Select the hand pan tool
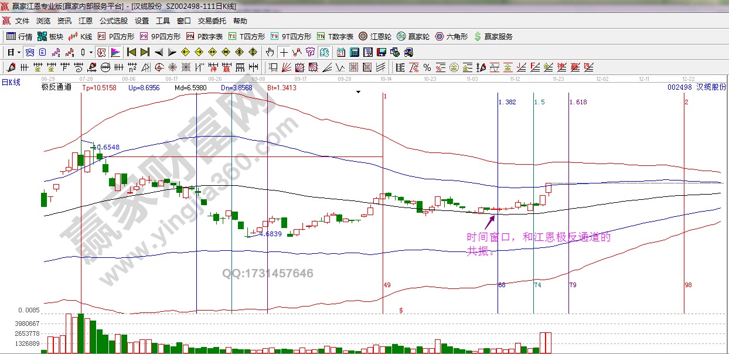 270,52
